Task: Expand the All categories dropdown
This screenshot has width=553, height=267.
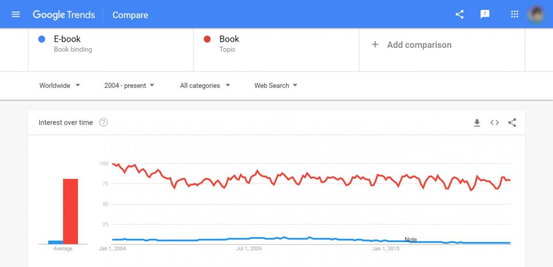Action: tap(205, 86)
